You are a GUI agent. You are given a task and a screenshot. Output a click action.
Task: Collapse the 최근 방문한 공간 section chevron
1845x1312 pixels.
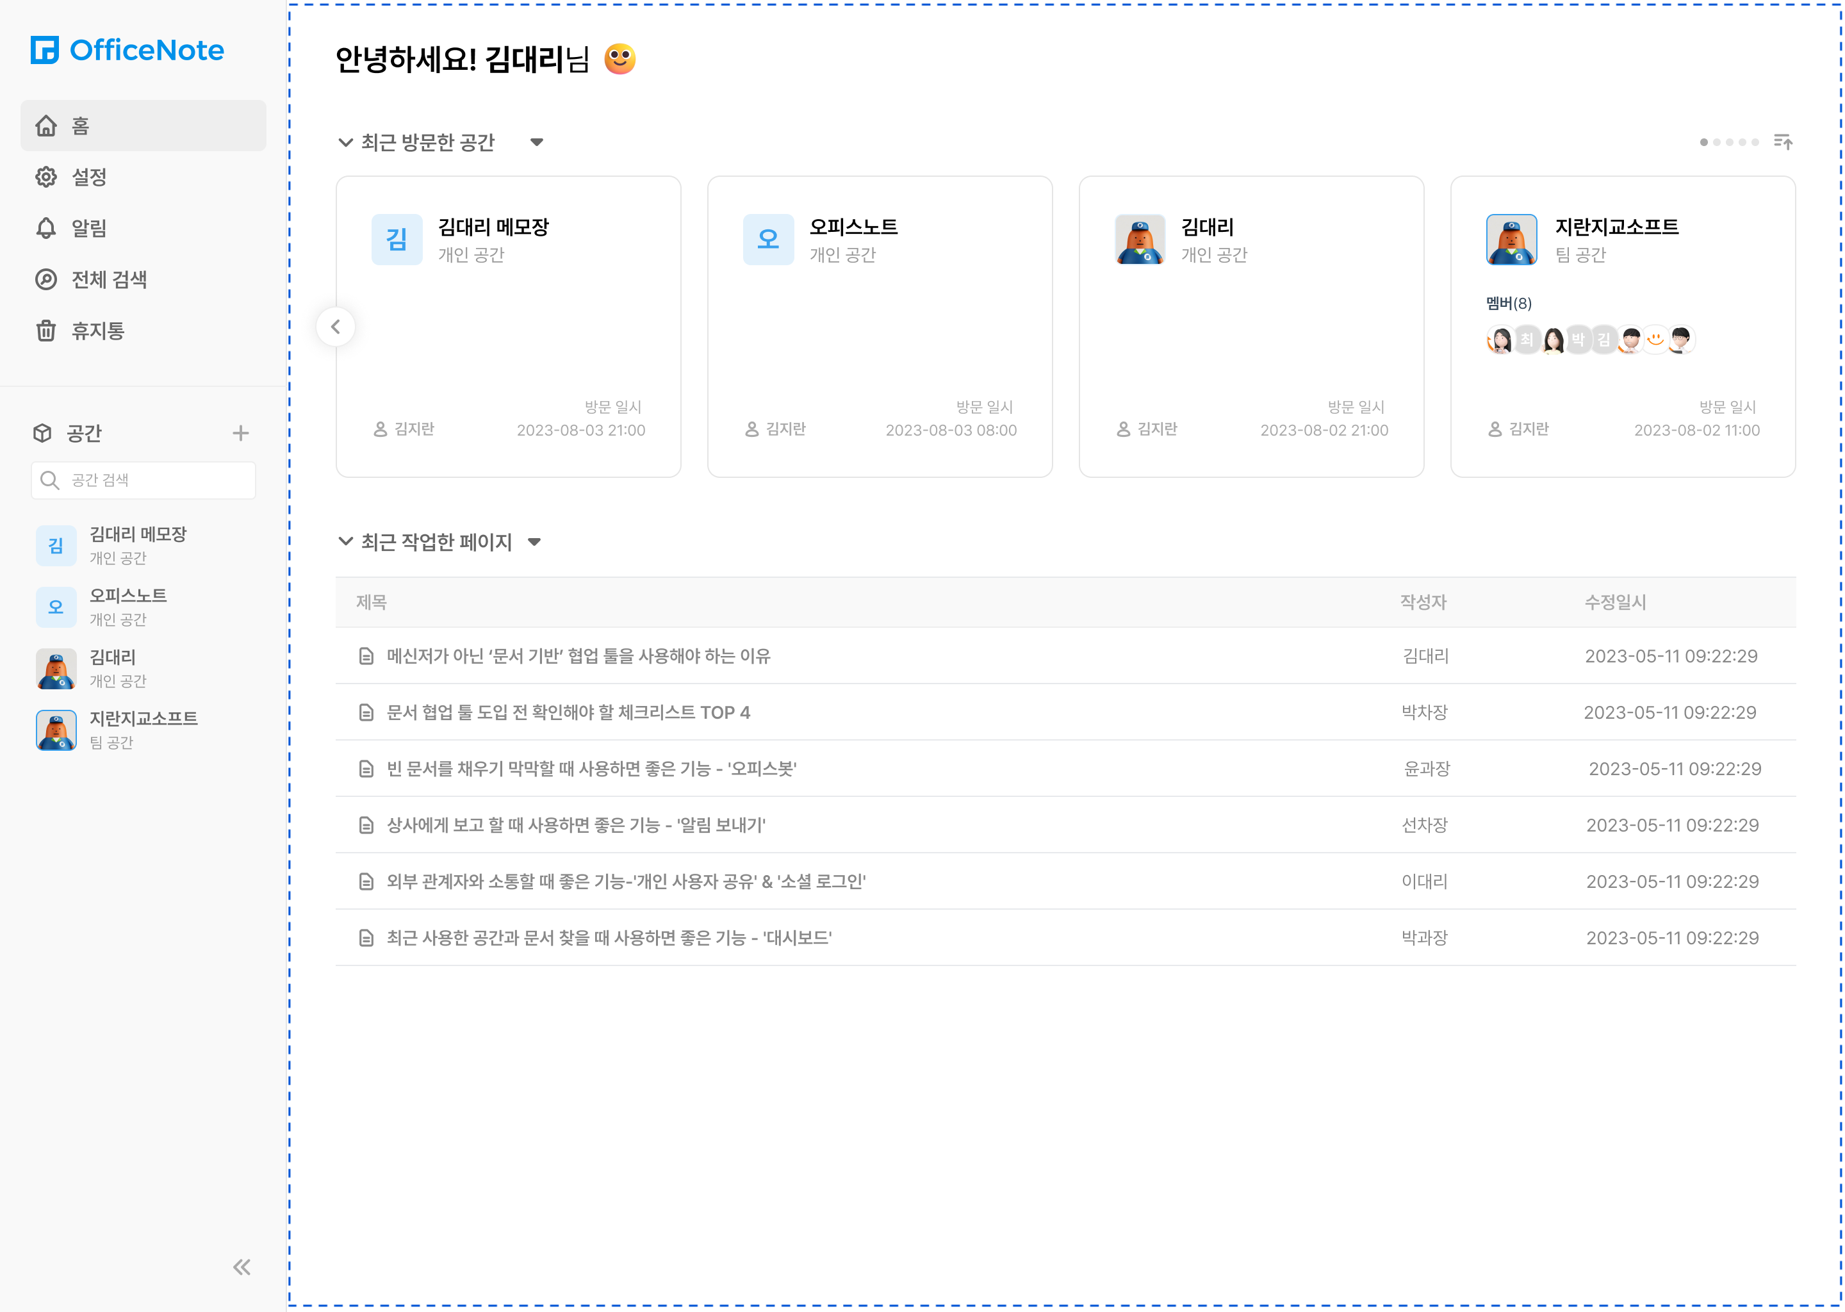tap(346, 143)
